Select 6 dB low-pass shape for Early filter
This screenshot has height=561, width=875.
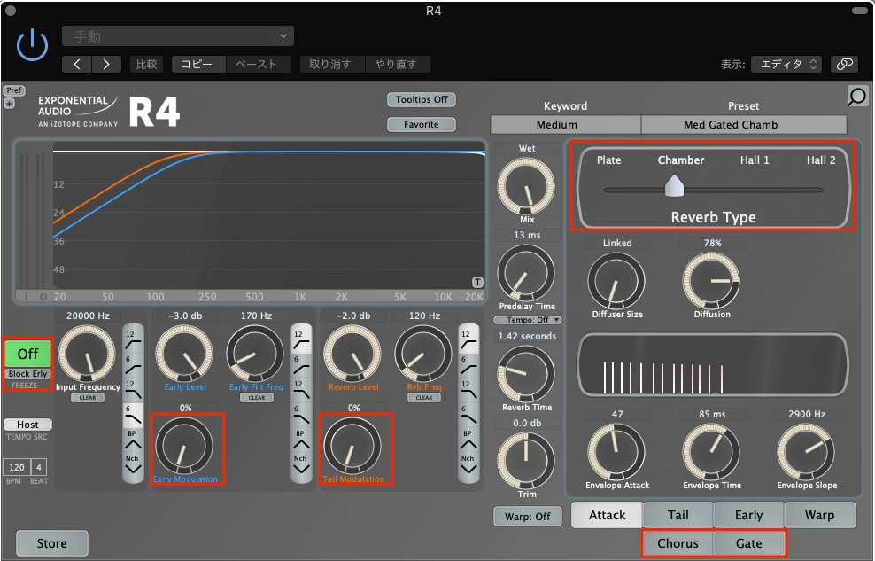click(301, 415)
